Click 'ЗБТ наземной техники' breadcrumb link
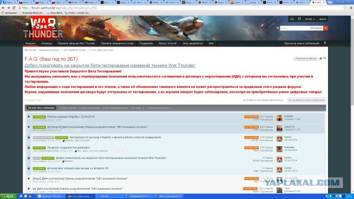 (75, 50)
